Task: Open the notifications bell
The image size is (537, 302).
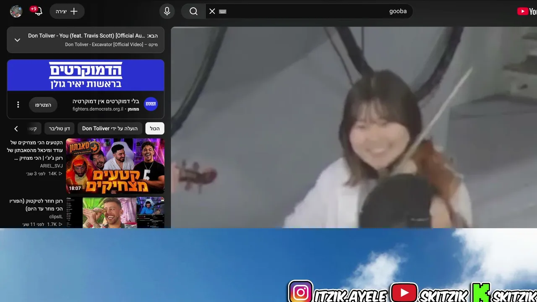Action: click(x=37, y=11)
